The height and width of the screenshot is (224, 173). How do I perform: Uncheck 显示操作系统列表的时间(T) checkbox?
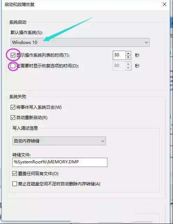[13, 55]
